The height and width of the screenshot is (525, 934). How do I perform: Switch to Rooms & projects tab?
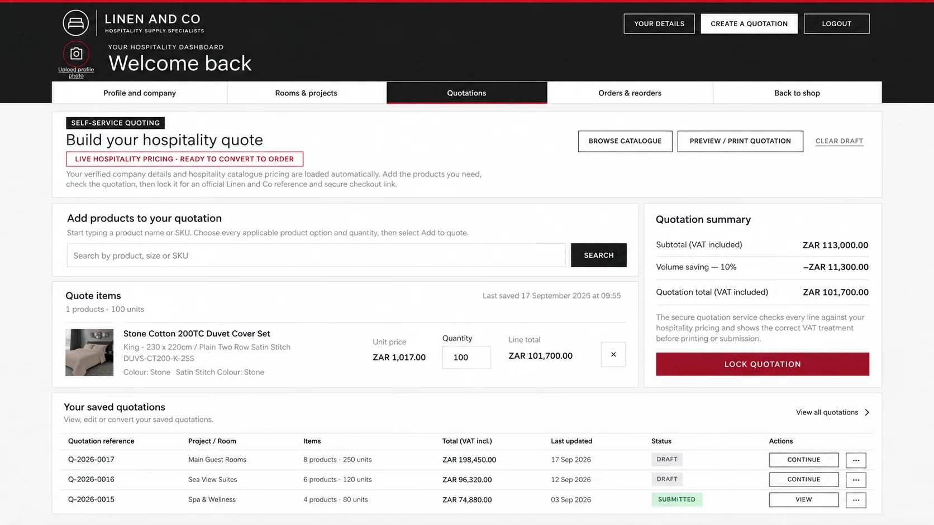point(306,93)
